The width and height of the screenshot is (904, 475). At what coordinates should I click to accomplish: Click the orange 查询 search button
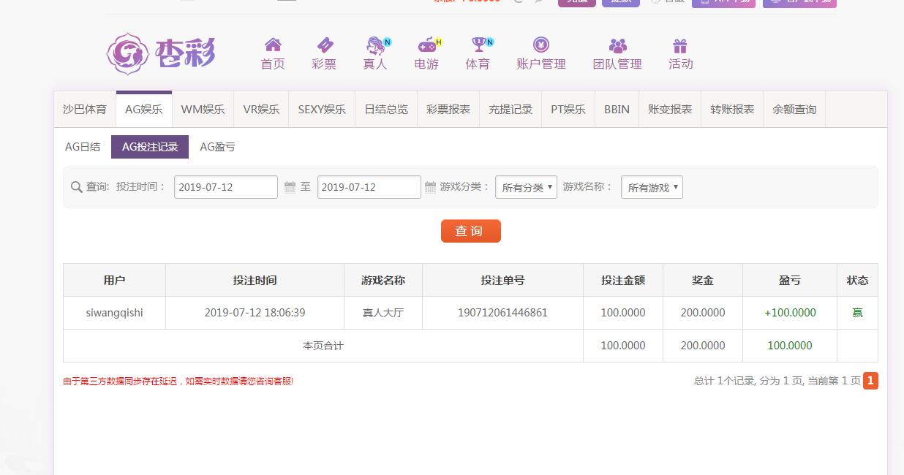pos(470,231)
